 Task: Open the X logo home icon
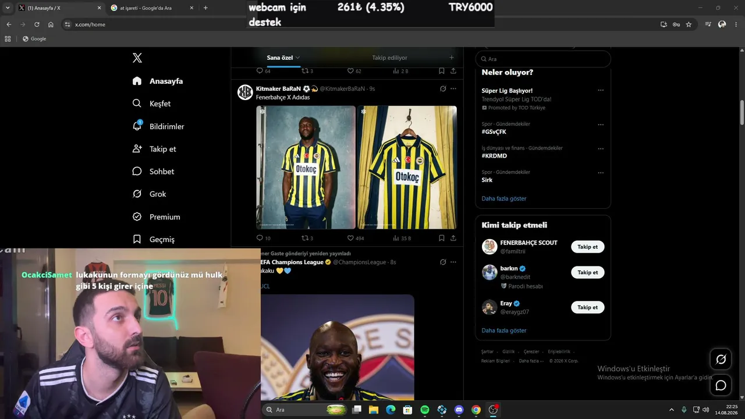pos(137,58)
